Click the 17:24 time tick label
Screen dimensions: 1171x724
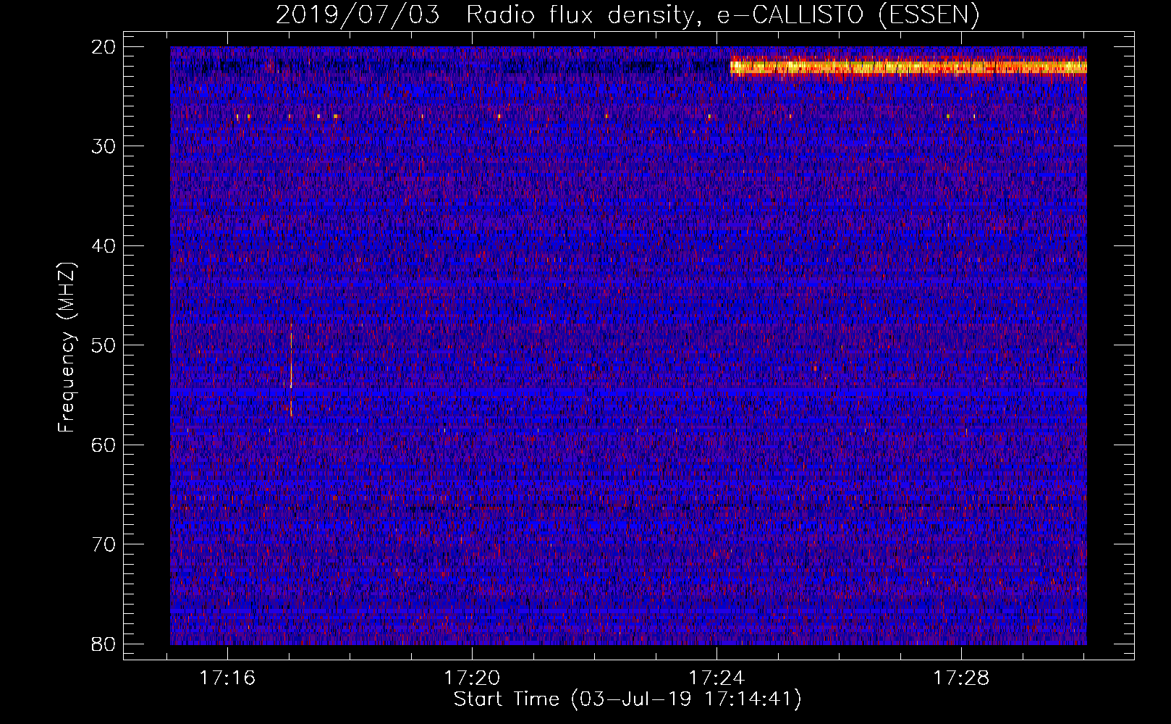pyautogui.click(x=716, y=678)
